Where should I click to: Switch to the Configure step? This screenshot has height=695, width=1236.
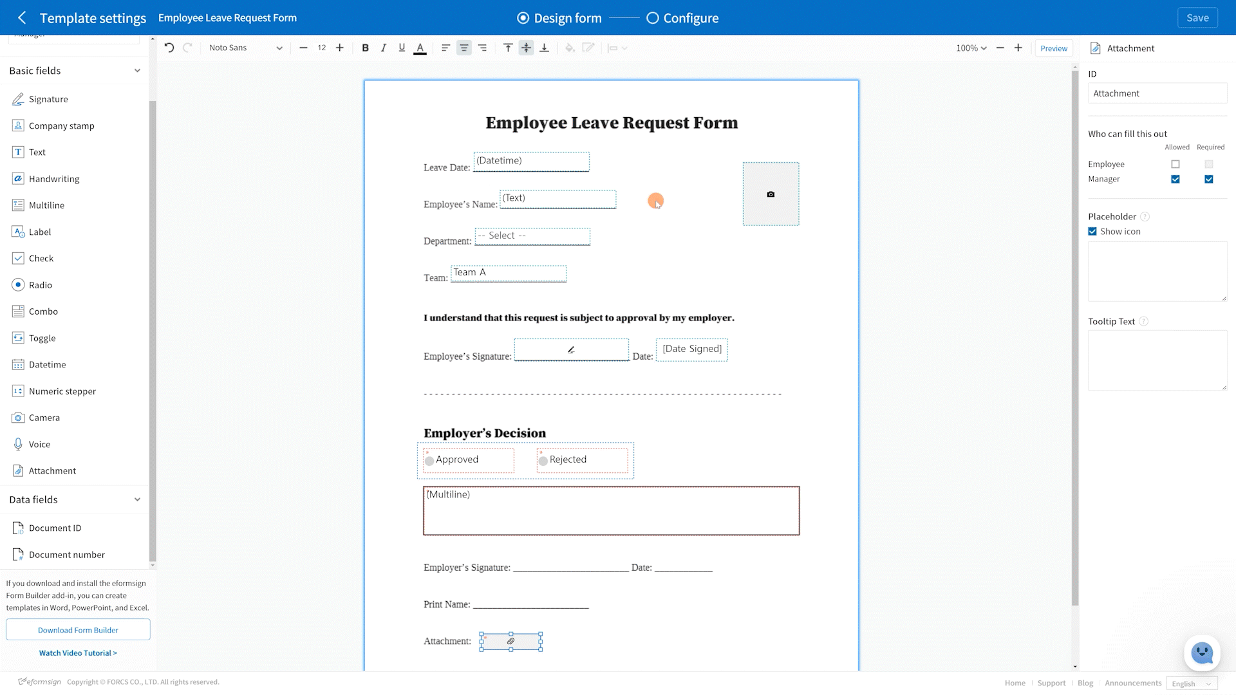point(682,18)
